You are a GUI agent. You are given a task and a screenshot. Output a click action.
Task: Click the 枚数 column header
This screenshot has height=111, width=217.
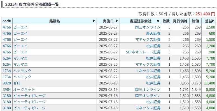coord(166,21)
